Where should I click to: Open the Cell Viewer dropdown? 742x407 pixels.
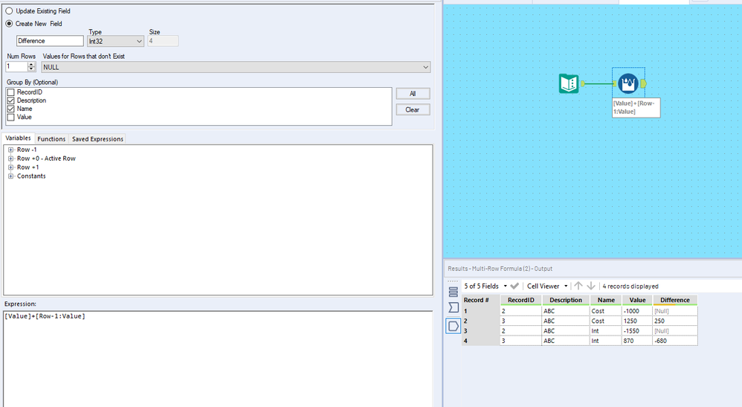click(547, 286)
